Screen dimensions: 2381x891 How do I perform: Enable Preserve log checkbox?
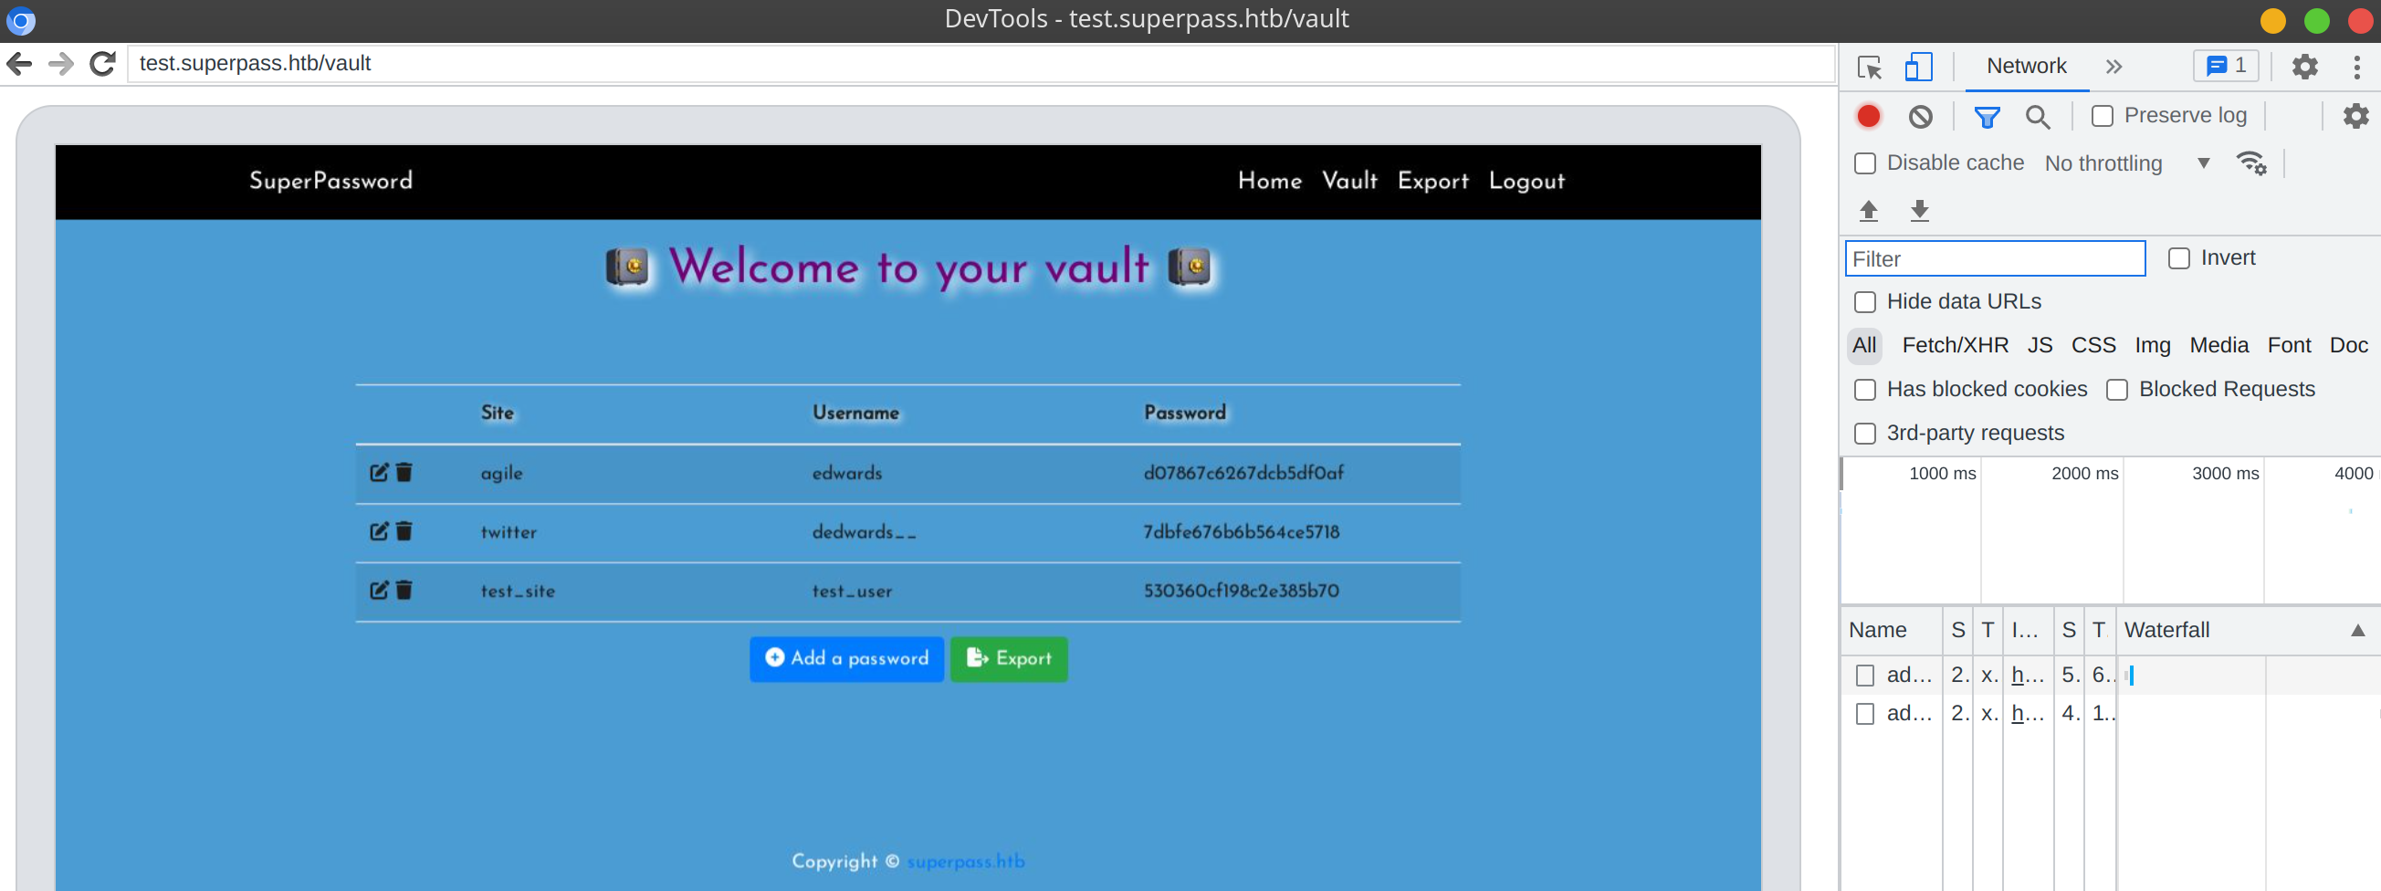click(x=2102, y=117)
